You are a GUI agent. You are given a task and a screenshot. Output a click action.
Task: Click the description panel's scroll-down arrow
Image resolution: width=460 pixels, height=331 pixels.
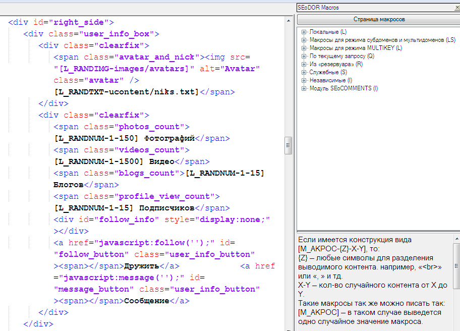(456, 328)
